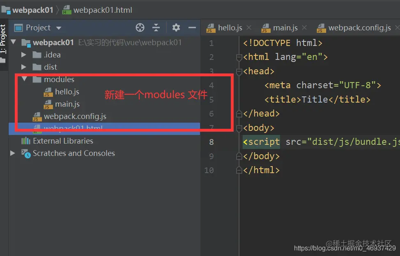Select the dist folder icon
400x256 pixels.
[x=37, y=67]
